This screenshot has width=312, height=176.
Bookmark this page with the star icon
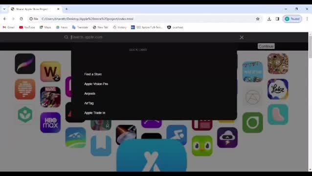[x=258, y=19]
